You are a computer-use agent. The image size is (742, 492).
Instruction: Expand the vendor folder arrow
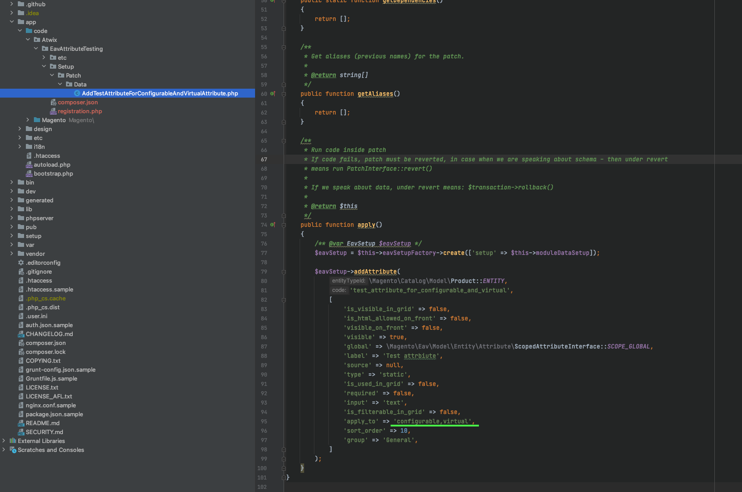click(x=12, y=254)
